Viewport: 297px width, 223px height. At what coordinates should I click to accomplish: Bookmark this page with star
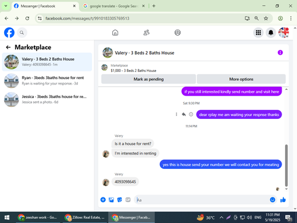click(266, 18)
